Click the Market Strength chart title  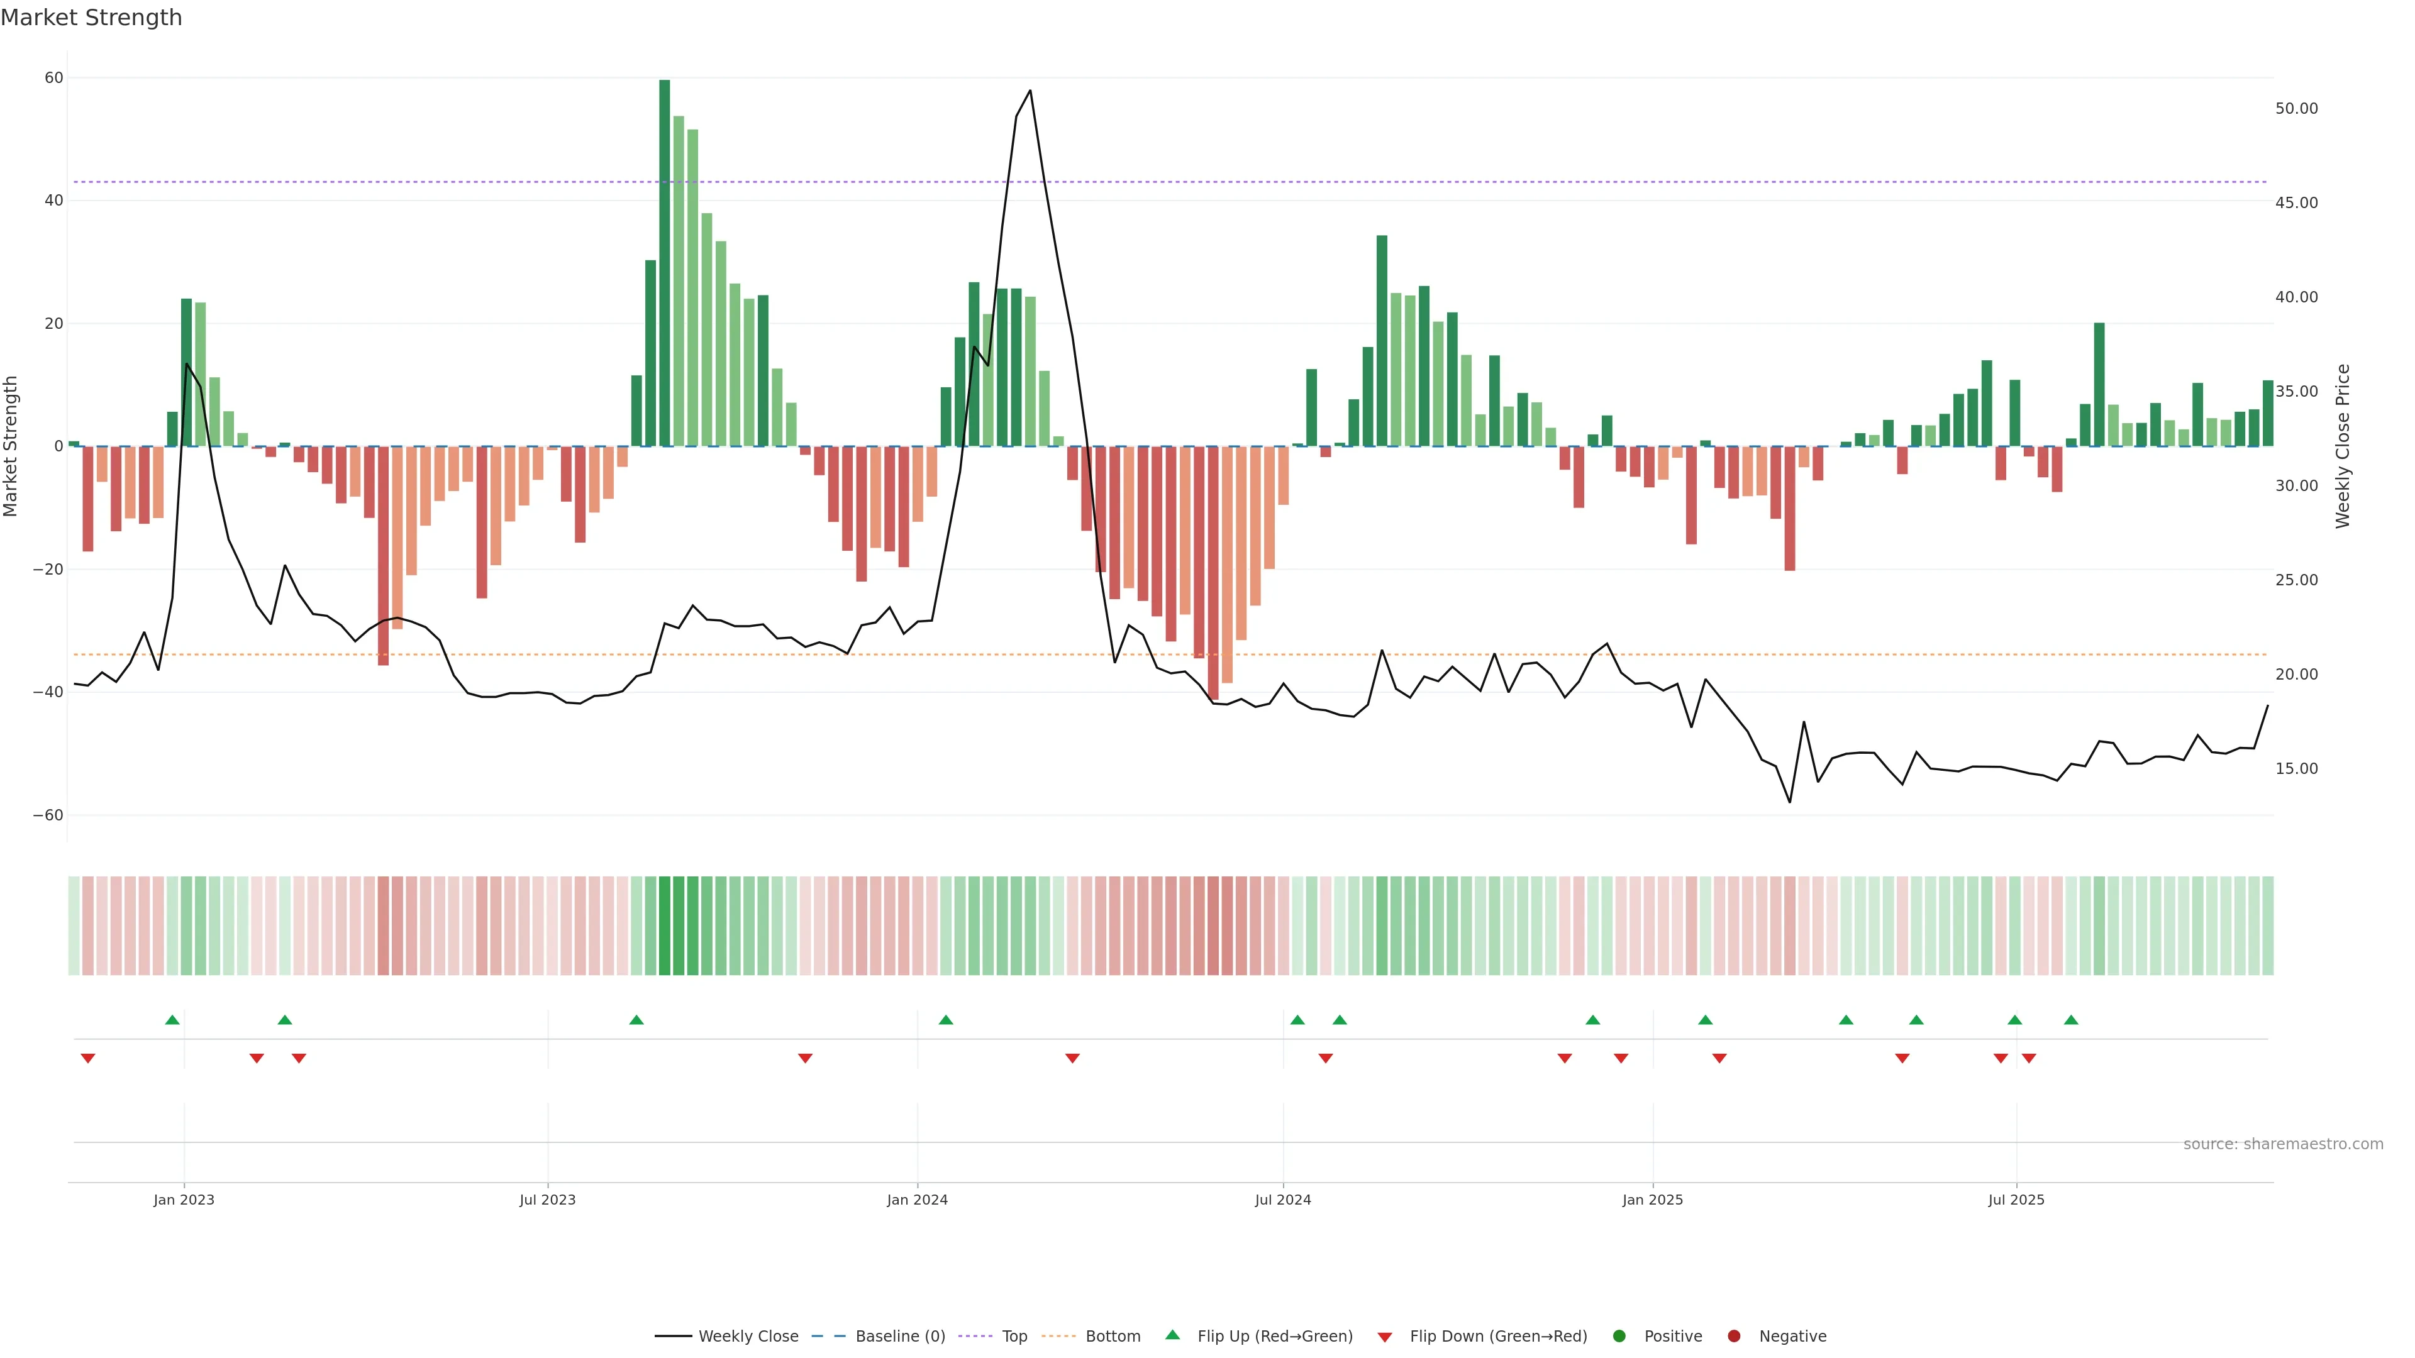91,18
